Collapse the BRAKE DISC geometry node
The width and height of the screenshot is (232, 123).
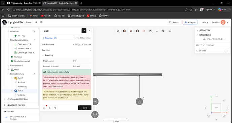coord(197,35)
